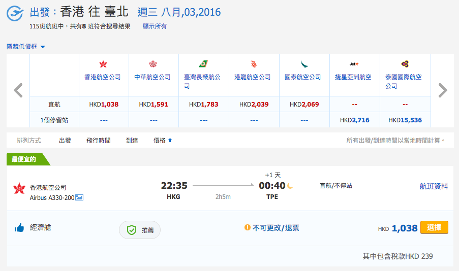Image resolution: width=459 pixels, height=271 pixels.
Task: Click the orange 選擇 button
Action: click(434, 227)
